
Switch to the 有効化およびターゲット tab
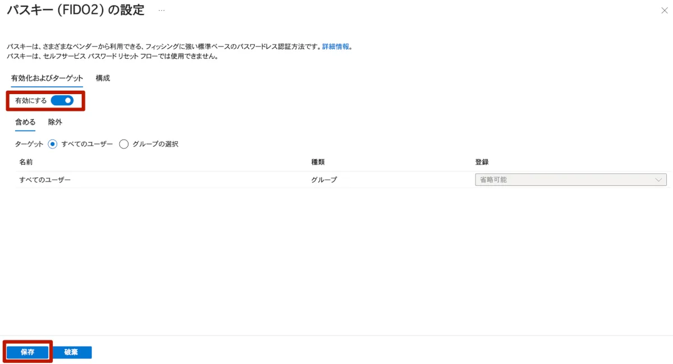[47, 78]
